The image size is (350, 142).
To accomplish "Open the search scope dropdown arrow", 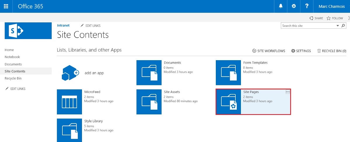I will click(x=338, y=26).
